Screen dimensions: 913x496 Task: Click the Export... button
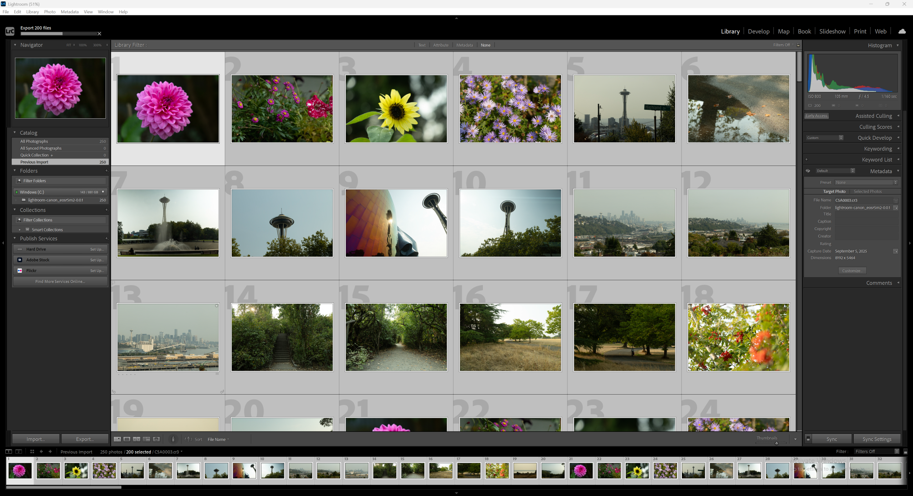pos(85,439)
